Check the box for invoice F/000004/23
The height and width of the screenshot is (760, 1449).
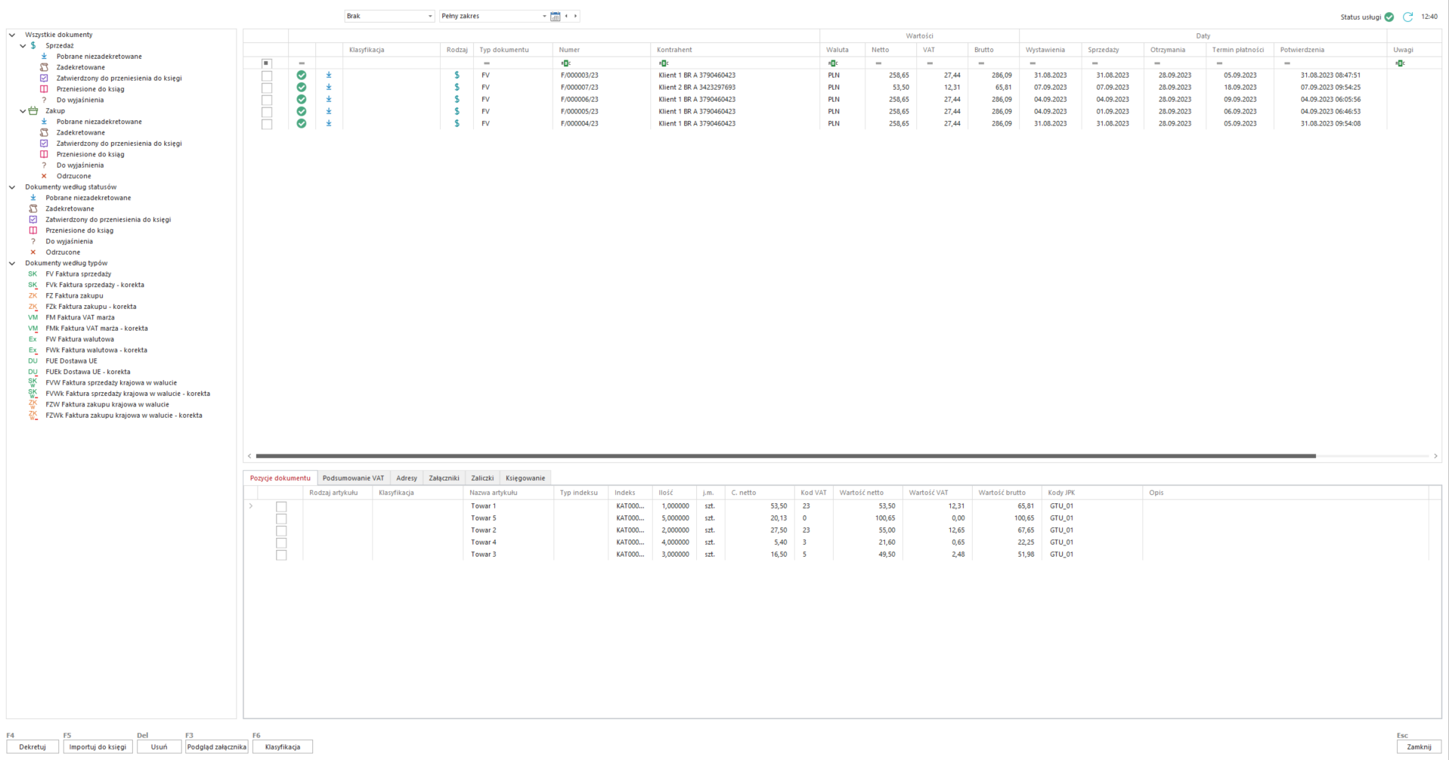(x=267, y=124)
